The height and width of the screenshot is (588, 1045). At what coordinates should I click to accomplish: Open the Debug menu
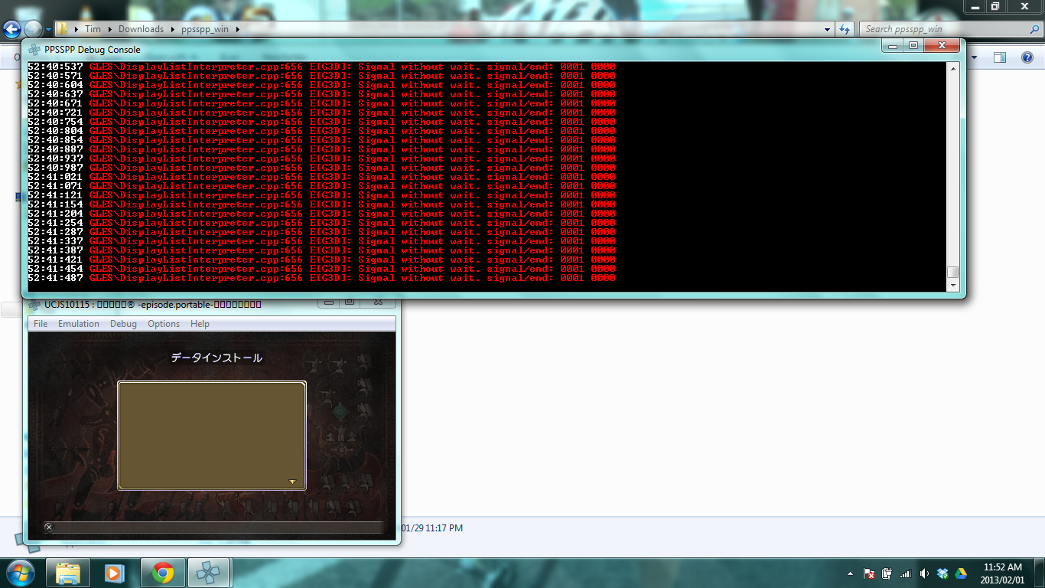coord(123,324)
